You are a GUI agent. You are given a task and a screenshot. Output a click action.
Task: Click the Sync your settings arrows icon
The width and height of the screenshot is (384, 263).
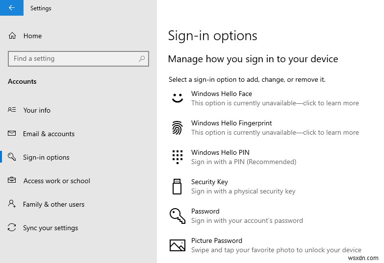click(12, 227)
